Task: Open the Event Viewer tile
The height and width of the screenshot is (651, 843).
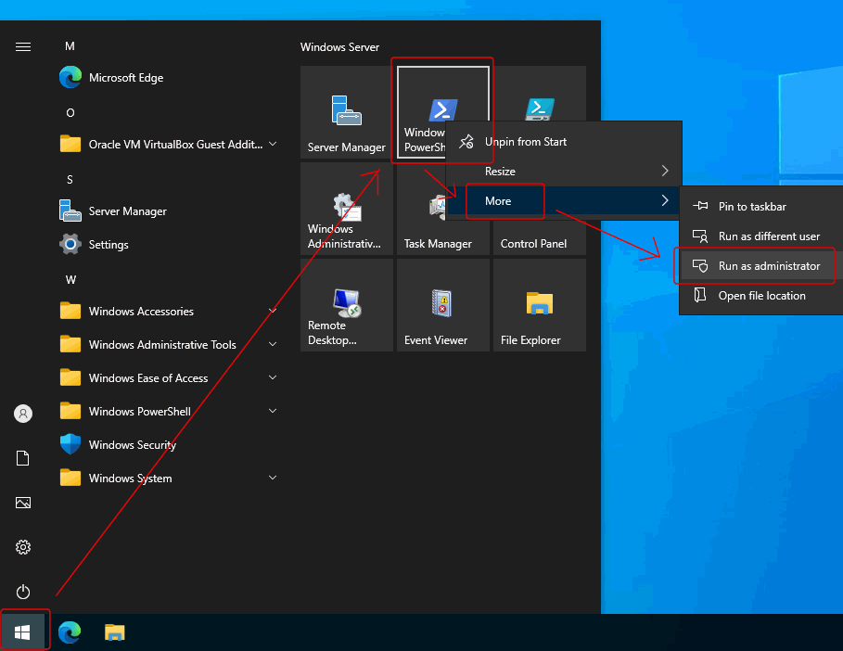Action: click(443, 305)
